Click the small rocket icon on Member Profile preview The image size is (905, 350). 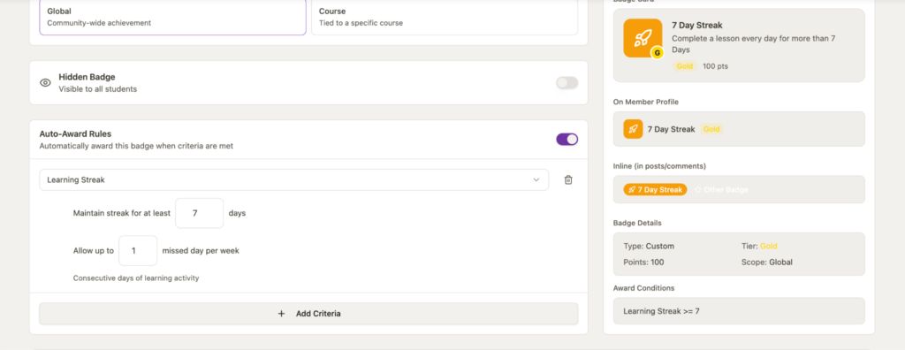coord(633,129)
